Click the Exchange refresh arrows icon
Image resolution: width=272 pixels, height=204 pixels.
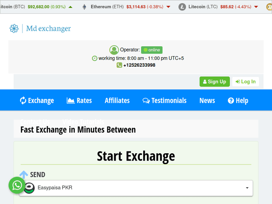click(x=23, y=100)
